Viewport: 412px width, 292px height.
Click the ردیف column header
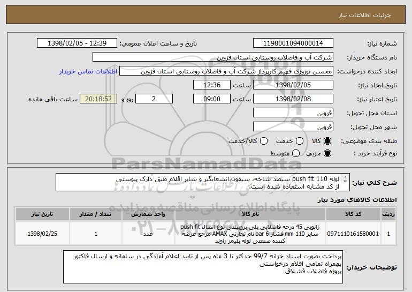pos(388,214)
